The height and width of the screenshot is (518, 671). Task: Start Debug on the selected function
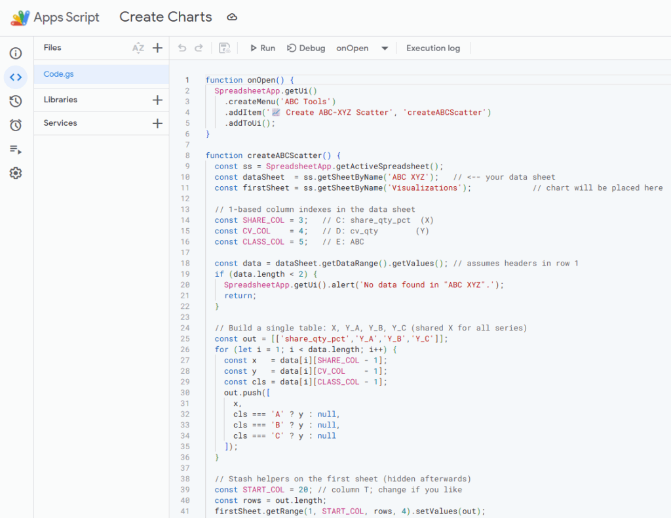(x=306, y=48)
